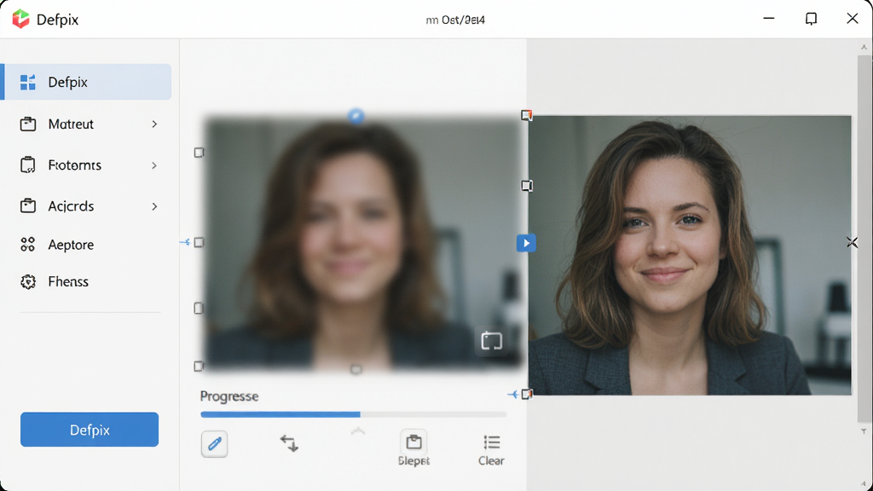873x491 pixels.
Task: Click the scrollbar up arrow
Action: [x=864, y=48]
